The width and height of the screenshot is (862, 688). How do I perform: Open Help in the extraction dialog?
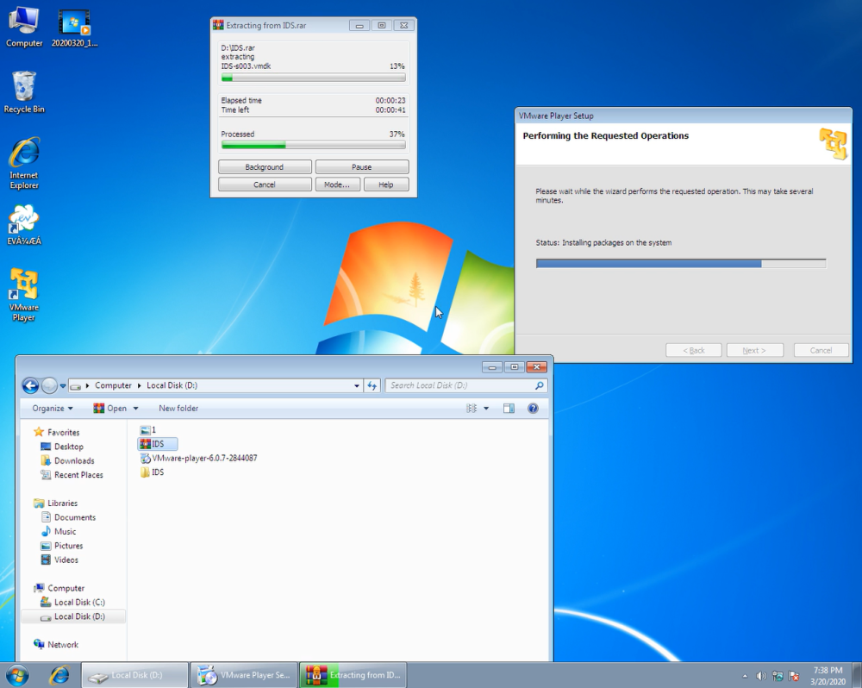pyautogui.click(x=386, y=185)
